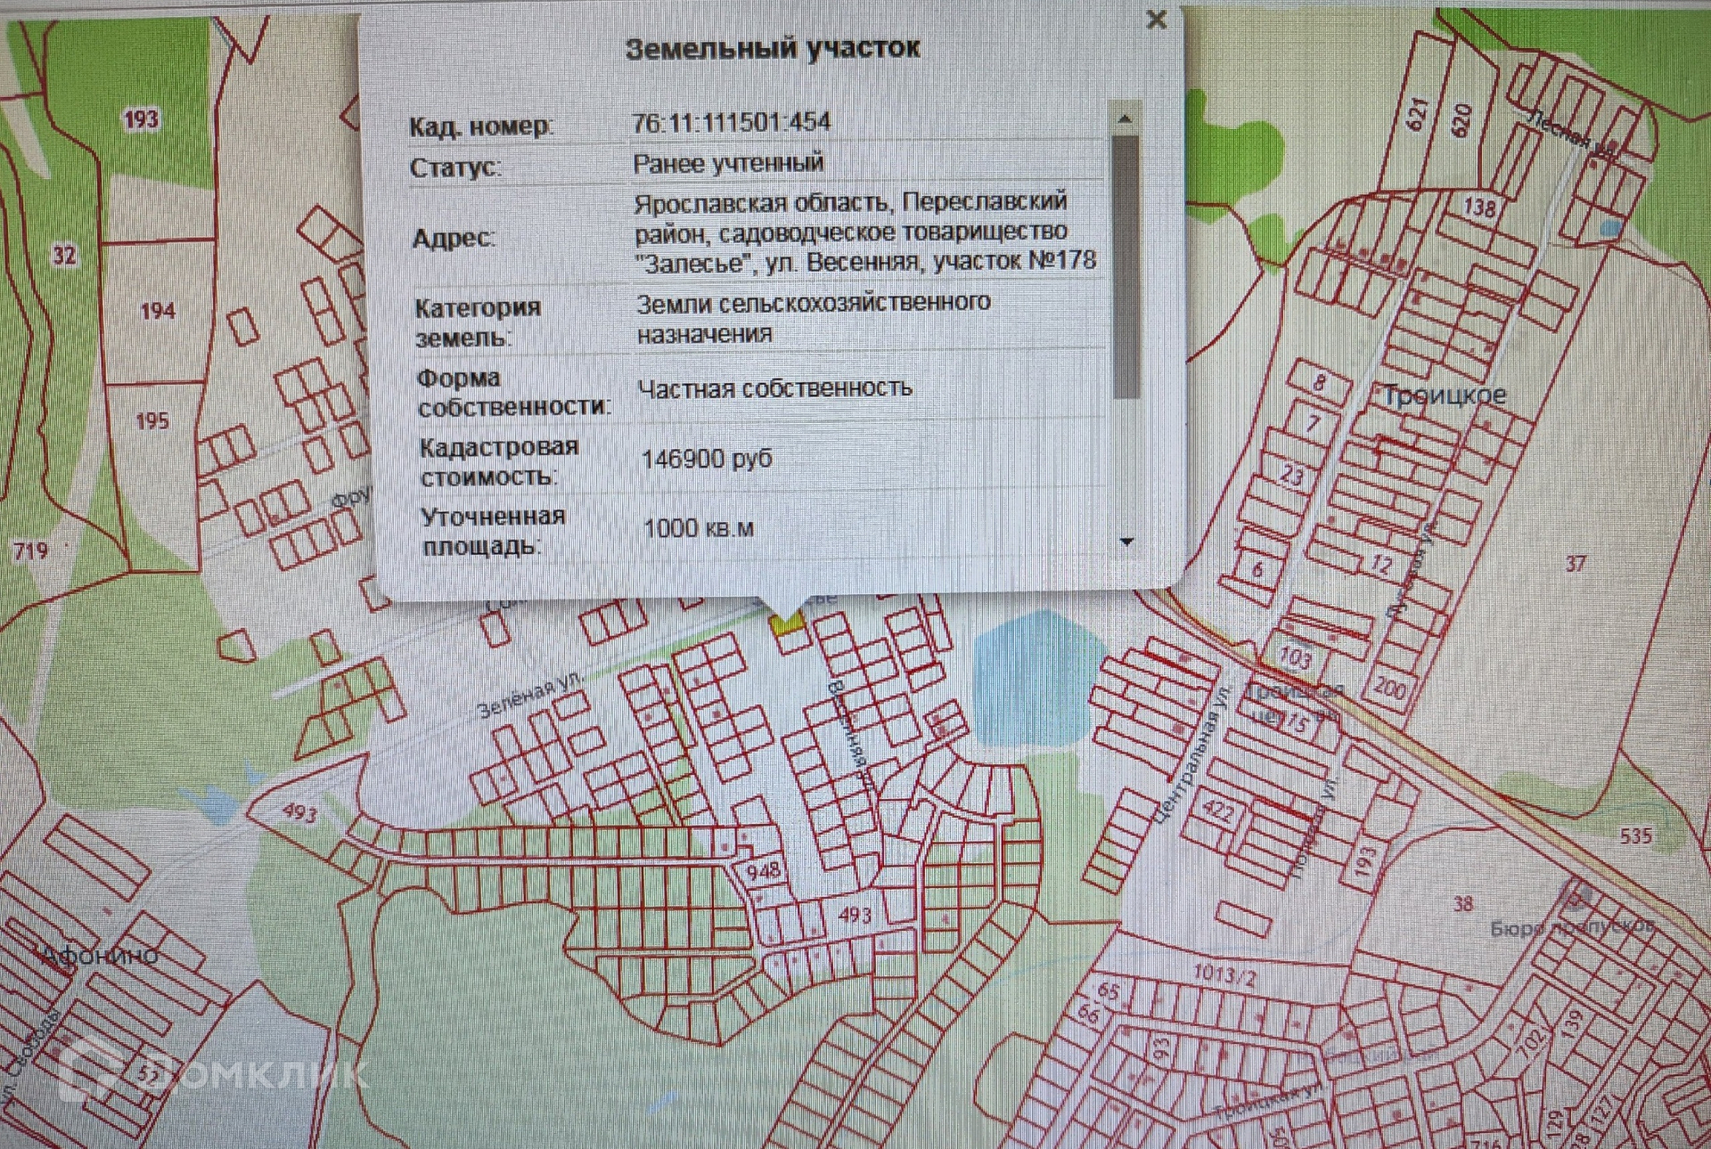Click parcel 948 on the map
The height and width of the screenshot is (1149, 1711).
763,870
